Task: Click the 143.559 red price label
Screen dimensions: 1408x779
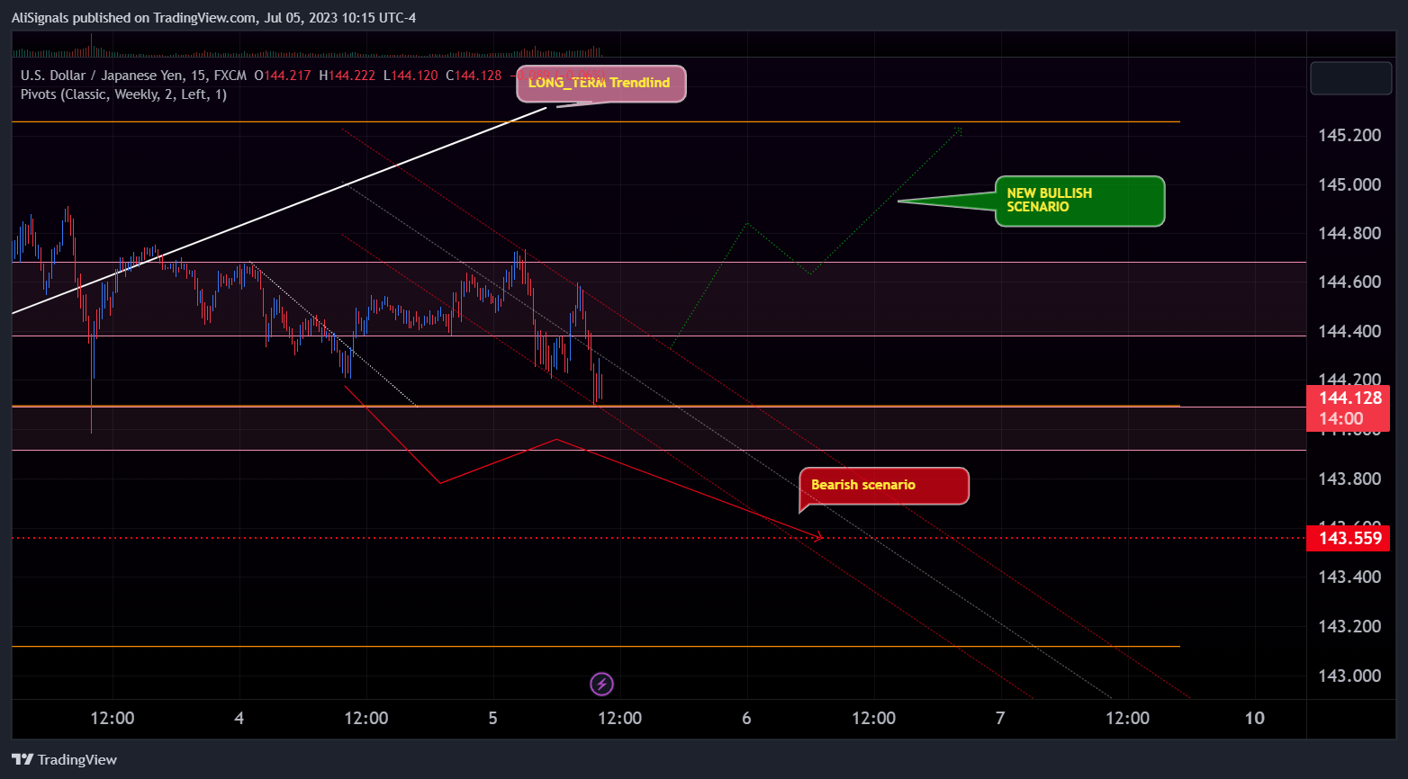Action: (1349, 539)
